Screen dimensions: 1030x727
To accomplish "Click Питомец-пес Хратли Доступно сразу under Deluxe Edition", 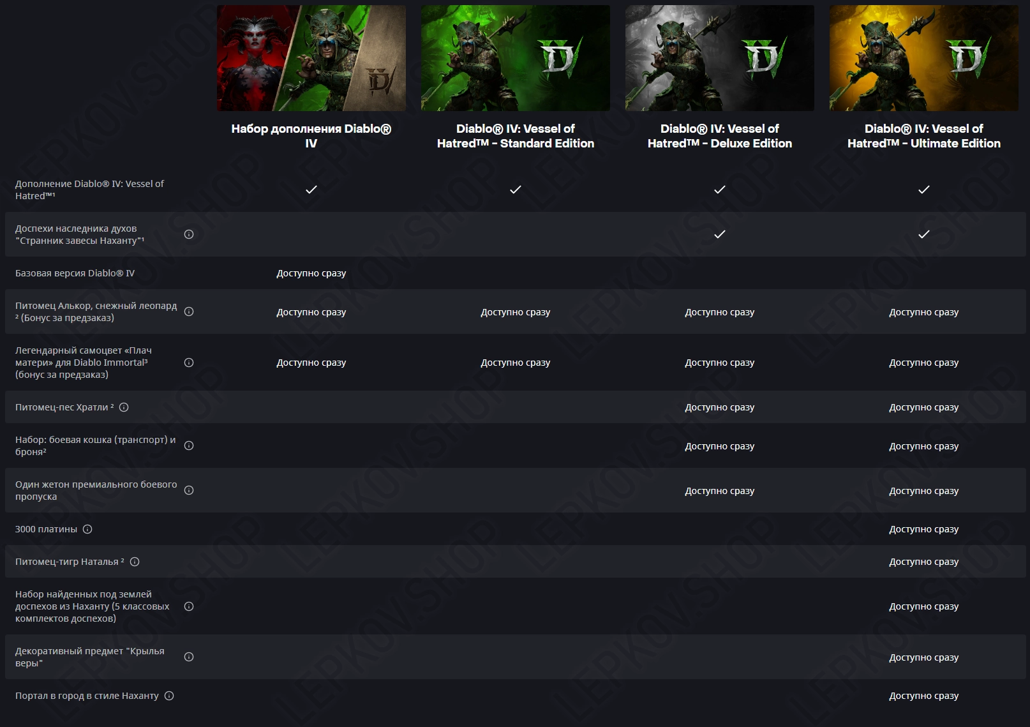I will (x=720, y=407).
